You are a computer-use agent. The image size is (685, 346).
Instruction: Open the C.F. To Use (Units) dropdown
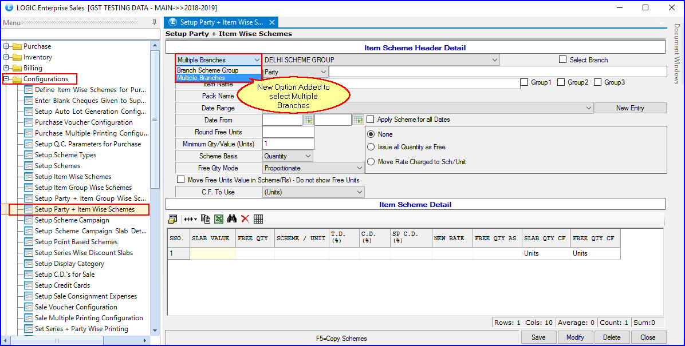point(313,192)
